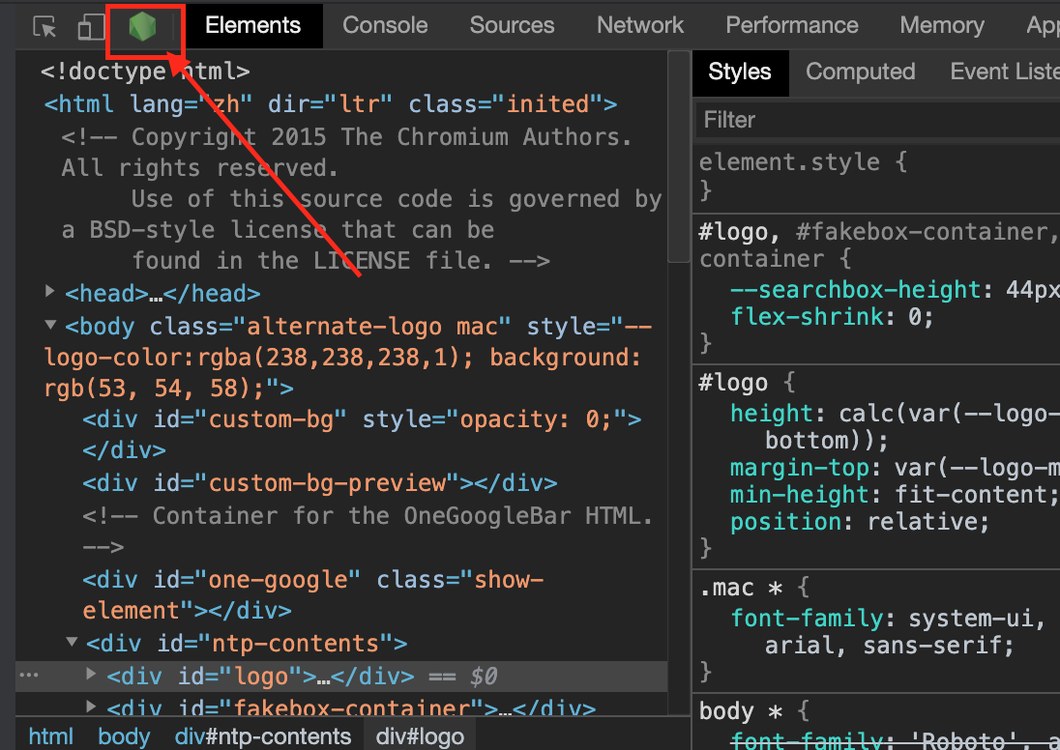Screen dimensions: 1060x750
Task: Click div#logo in the breadcrumb
Action: [420, 736]
